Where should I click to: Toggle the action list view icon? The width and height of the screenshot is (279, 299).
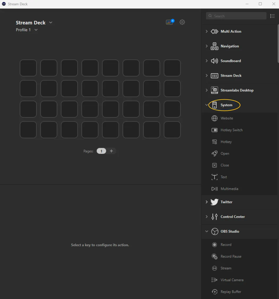[272, 16]
